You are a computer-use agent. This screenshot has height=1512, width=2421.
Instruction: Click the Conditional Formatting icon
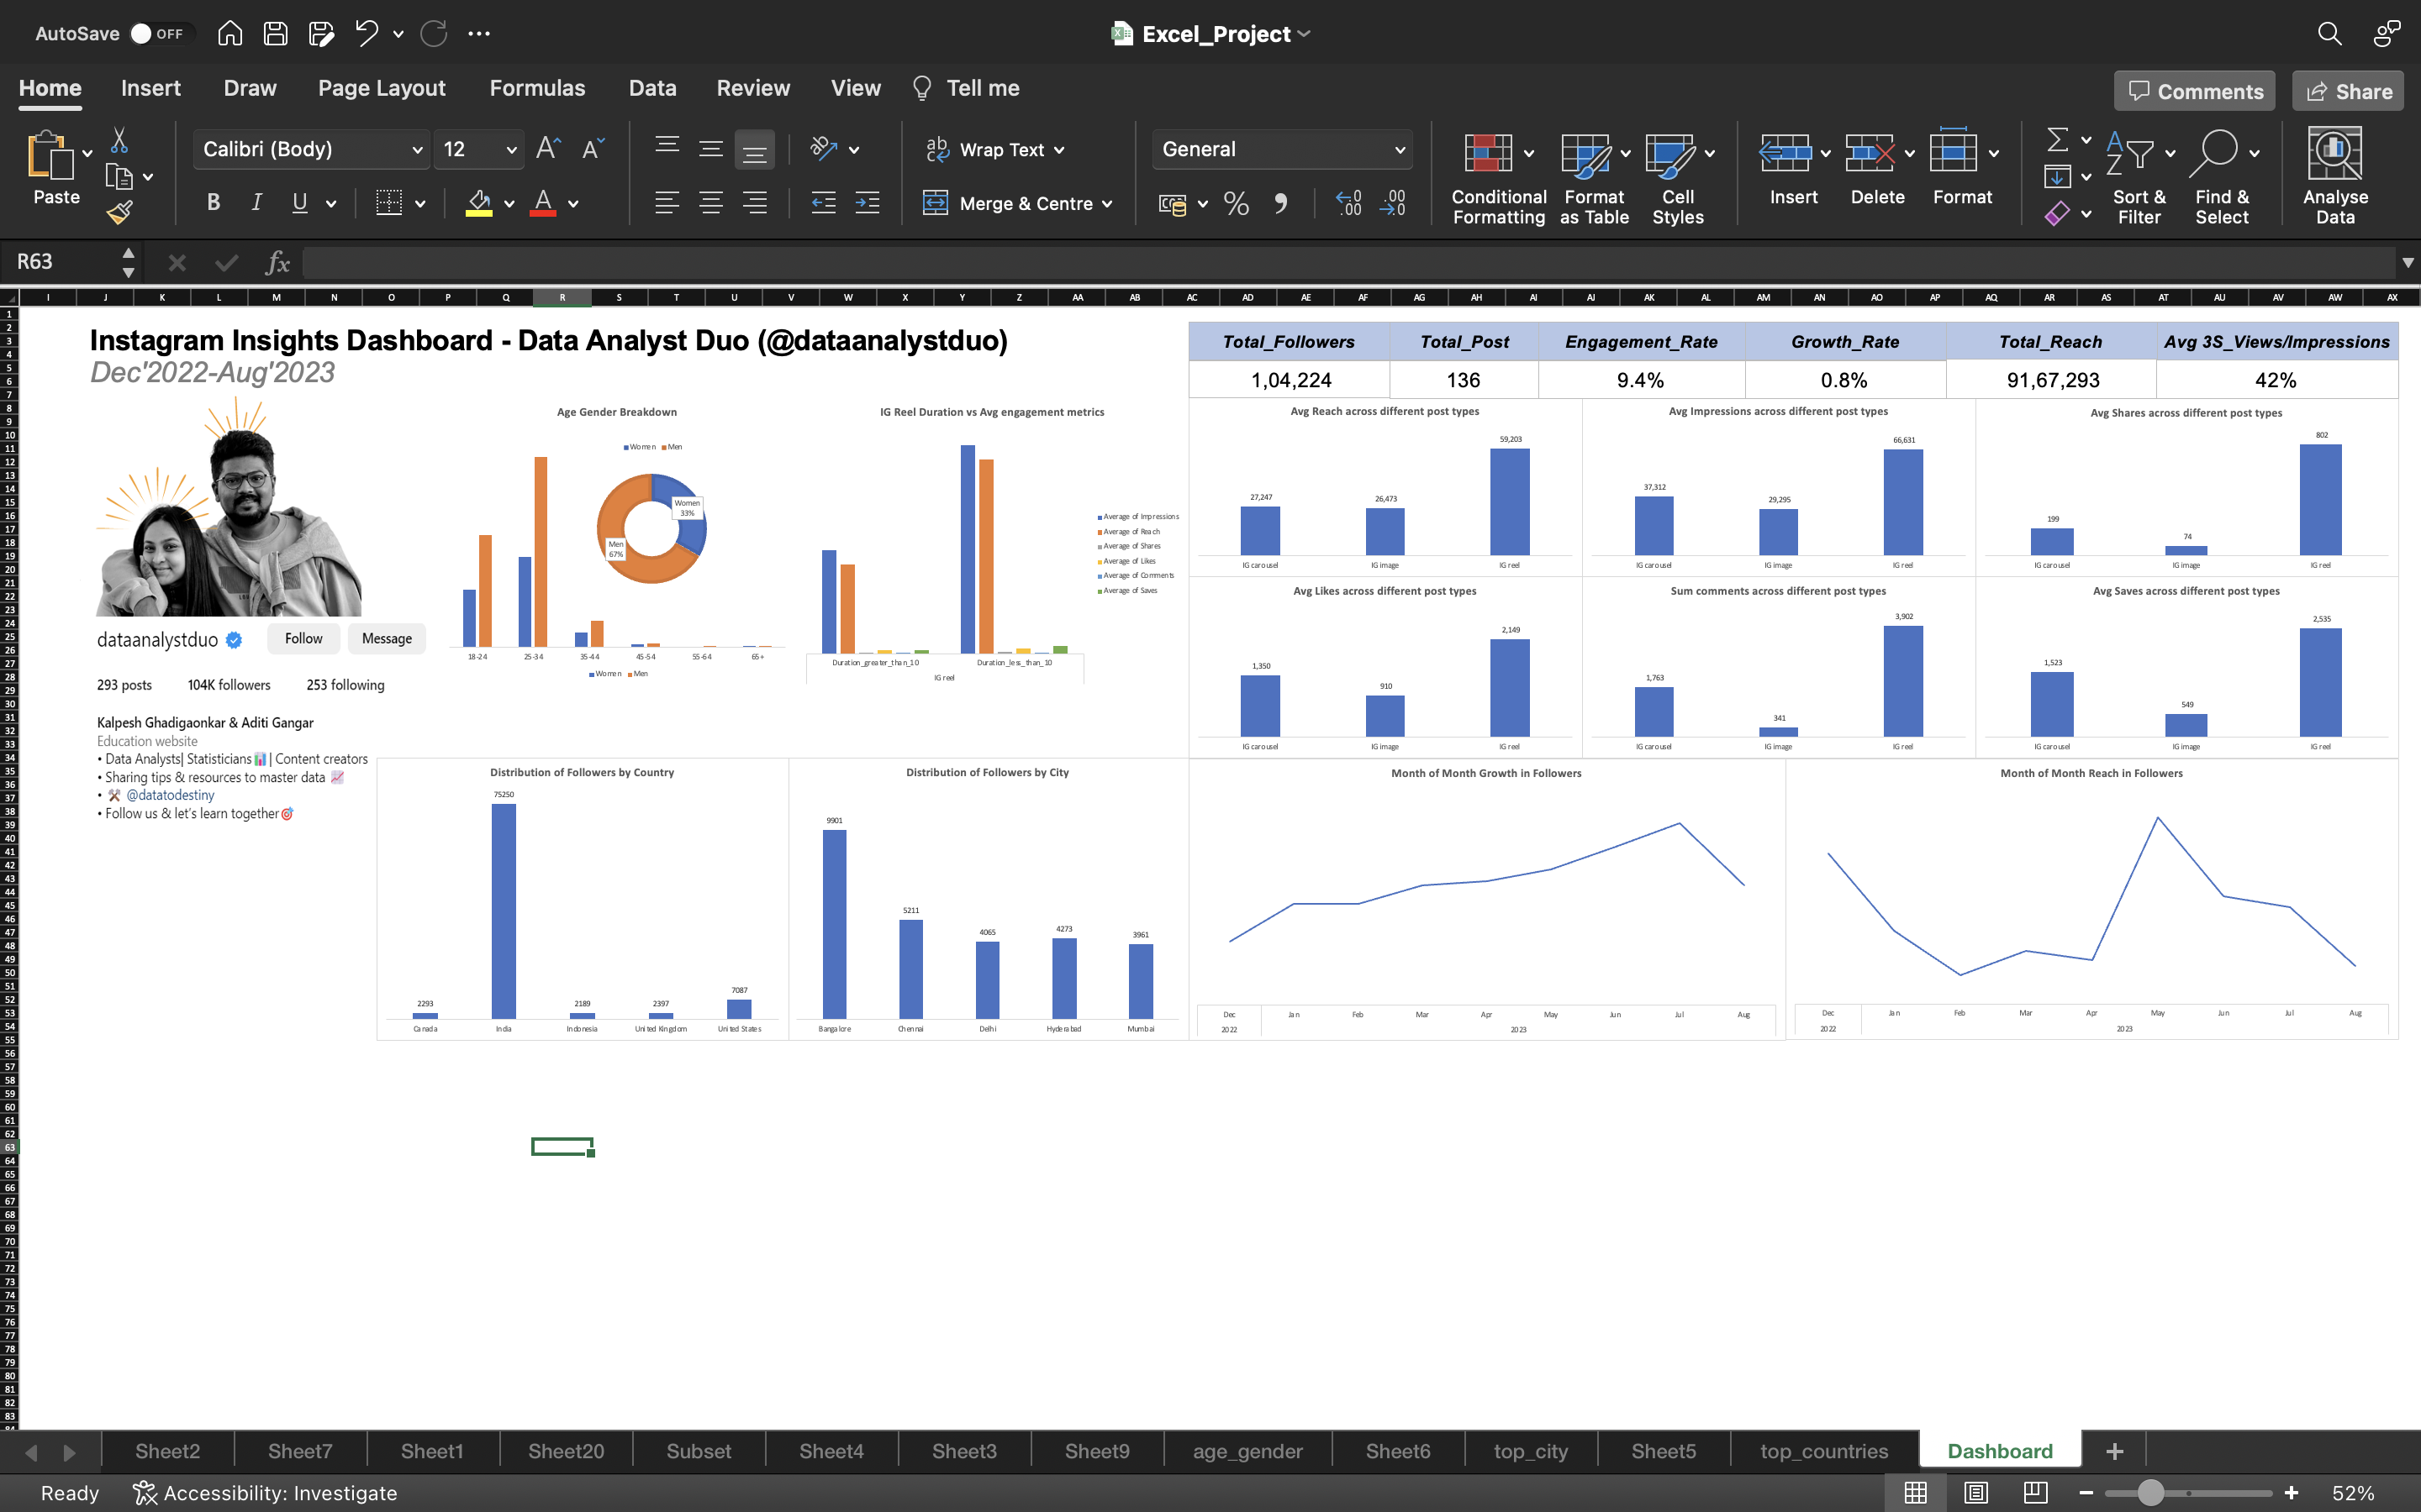pos(1488,153)
